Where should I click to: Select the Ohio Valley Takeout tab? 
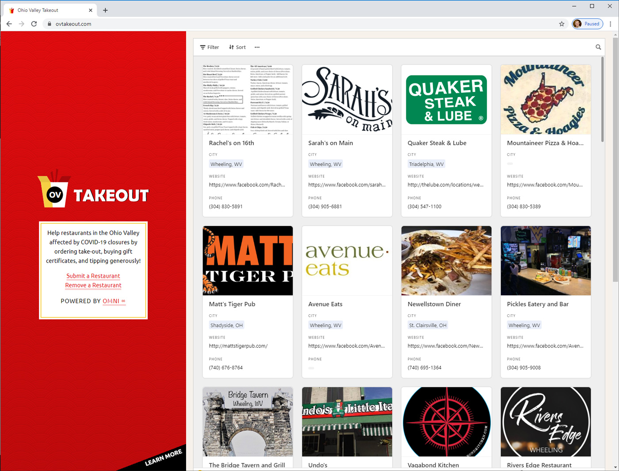coord(51,10)
